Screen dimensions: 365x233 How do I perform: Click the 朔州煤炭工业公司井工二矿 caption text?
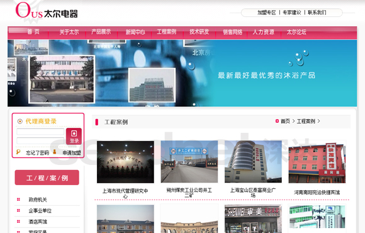(x=189, y=193)
